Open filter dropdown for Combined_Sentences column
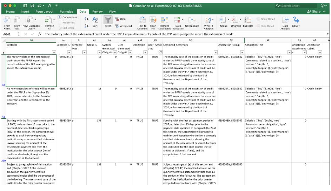The width and height of the screenshot is (331, 191). click(x=216, y=52)
